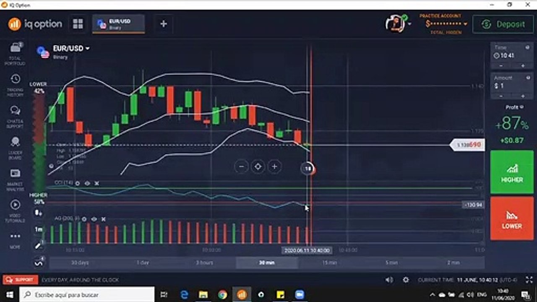Click the Support button
Screen dimensions: 537x302
tap(20, 280)
